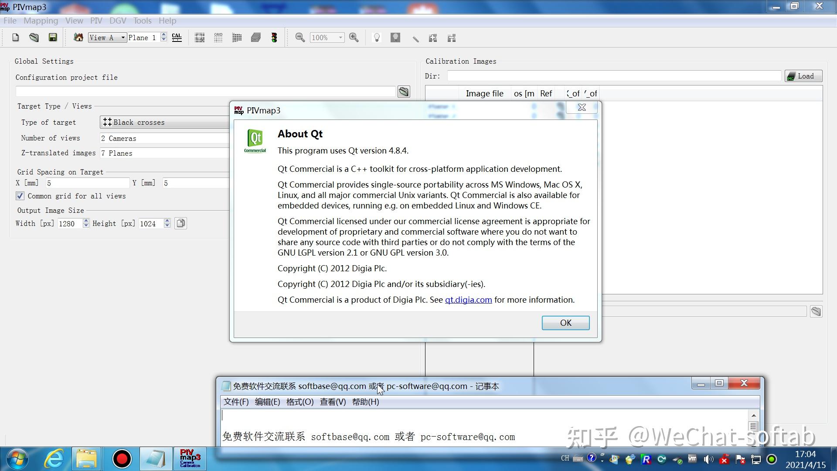
Task: Open the View A dropdown
Action: (x=107, y=38)
